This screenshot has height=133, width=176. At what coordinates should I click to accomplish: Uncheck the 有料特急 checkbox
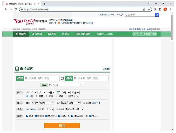[46, 116]
